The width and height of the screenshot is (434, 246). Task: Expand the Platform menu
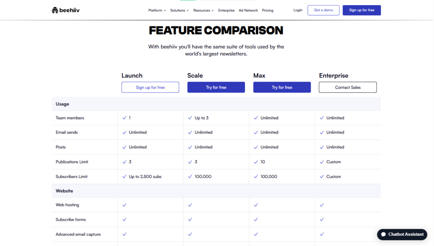click(157, 10)
